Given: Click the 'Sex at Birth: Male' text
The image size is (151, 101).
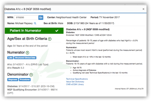Looking at the screenshot, I should click(53, 23).
